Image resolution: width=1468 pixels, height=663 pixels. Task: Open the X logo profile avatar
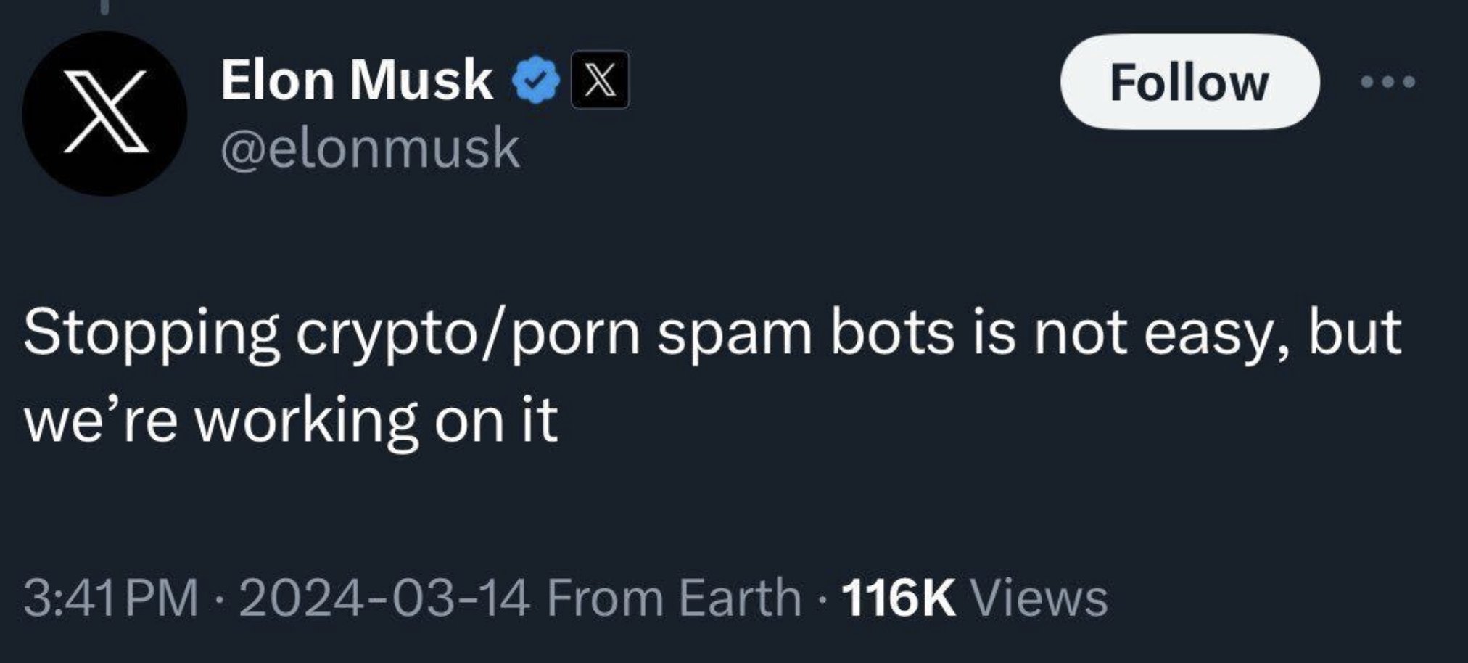(x=105, y=113)
